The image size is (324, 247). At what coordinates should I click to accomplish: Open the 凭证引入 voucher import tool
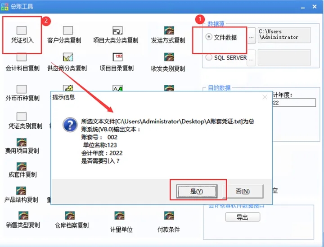point(22,35)
